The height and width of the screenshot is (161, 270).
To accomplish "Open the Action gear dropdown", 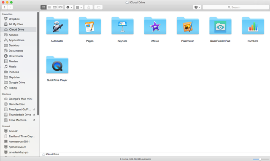I will click(x=69, y=7).
